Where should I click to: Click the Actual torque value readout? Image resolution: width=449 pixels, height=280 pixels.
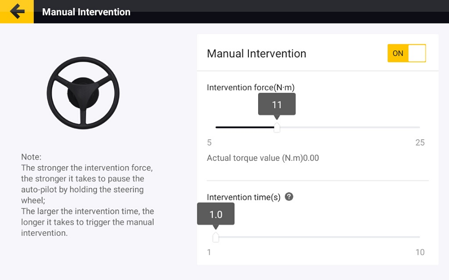click(x=263, y=158)
